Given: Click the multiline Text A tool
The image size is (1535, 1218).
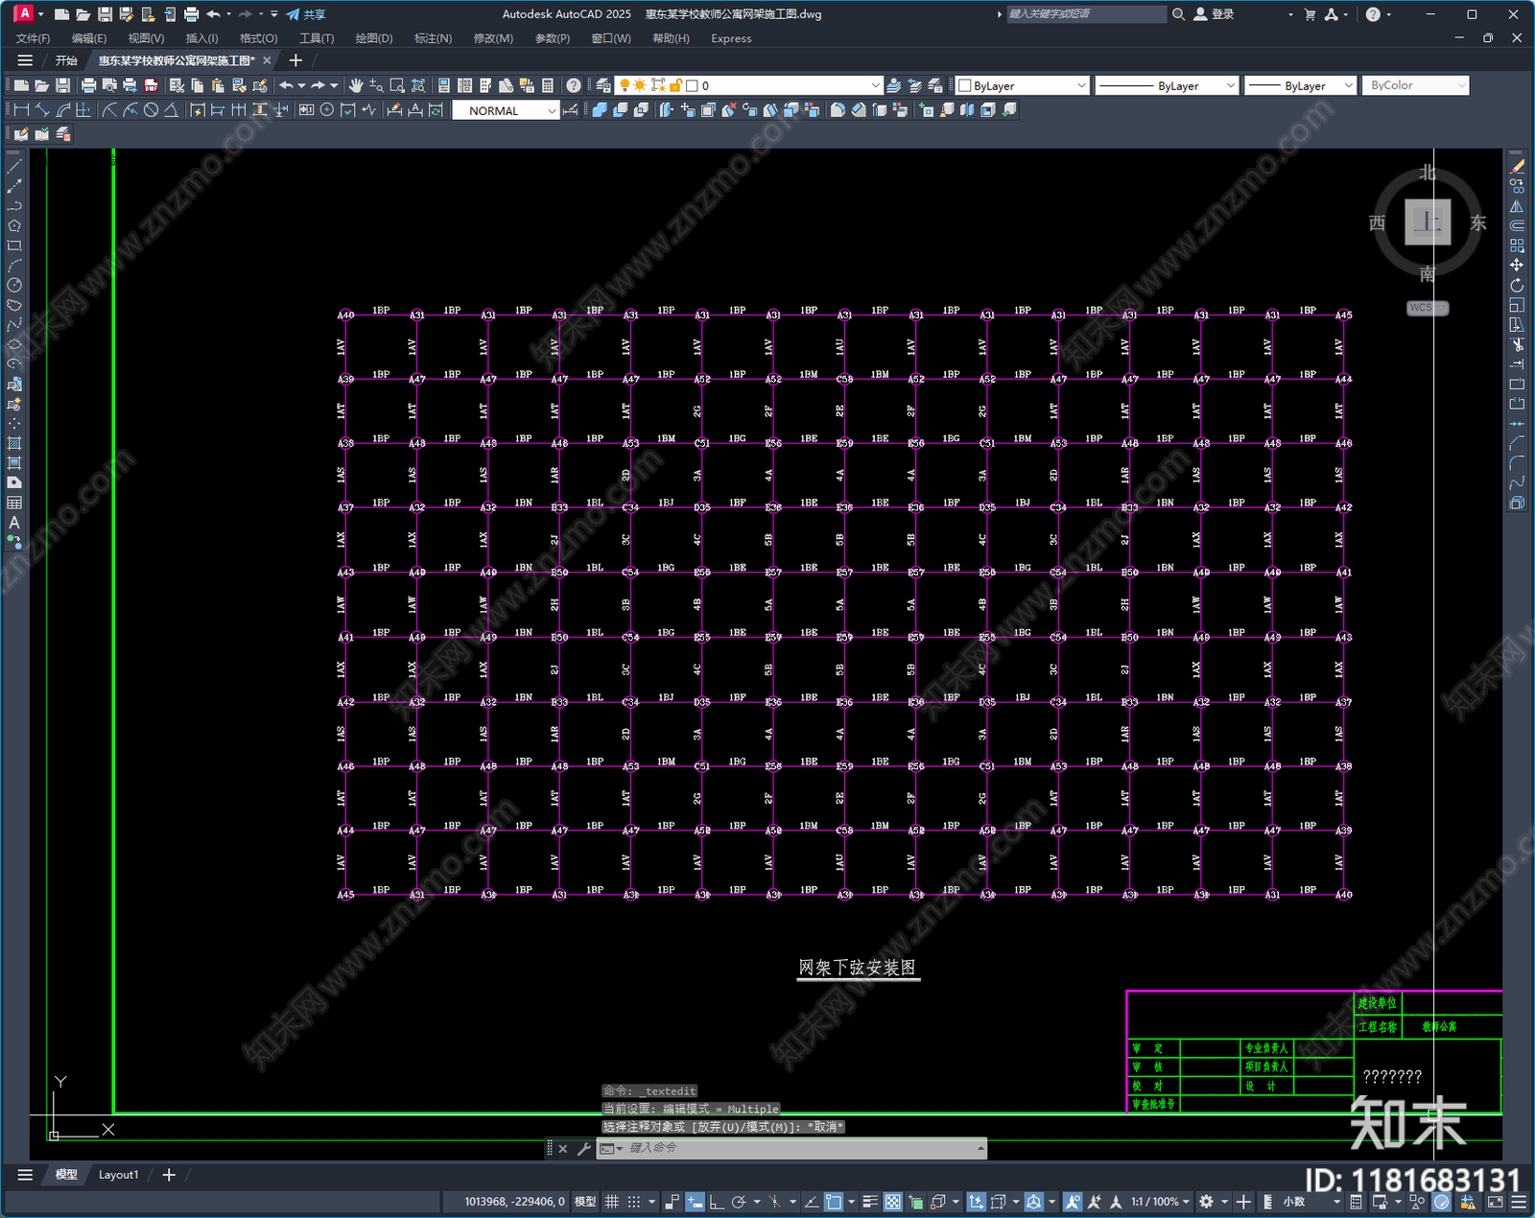Looking at the screenshot, I should pyautogui.click(x=14, y=523).
